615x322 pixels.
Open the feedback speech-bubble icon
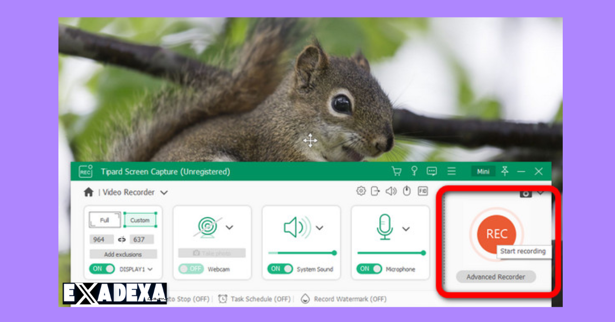point(431,171)
